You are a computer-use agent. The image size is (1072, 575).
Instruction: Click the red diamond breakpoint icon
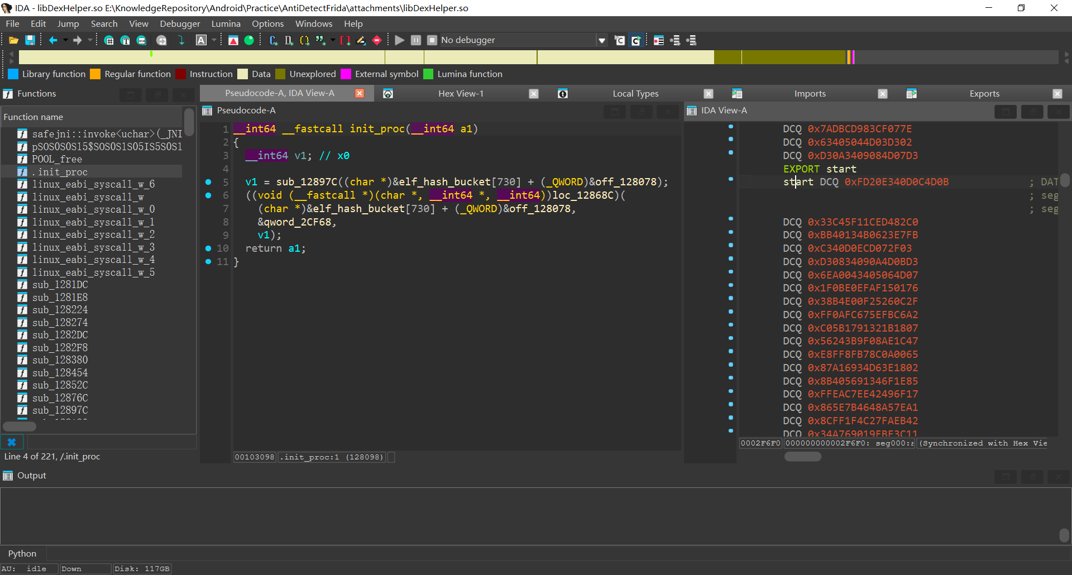tap(377, 40)
